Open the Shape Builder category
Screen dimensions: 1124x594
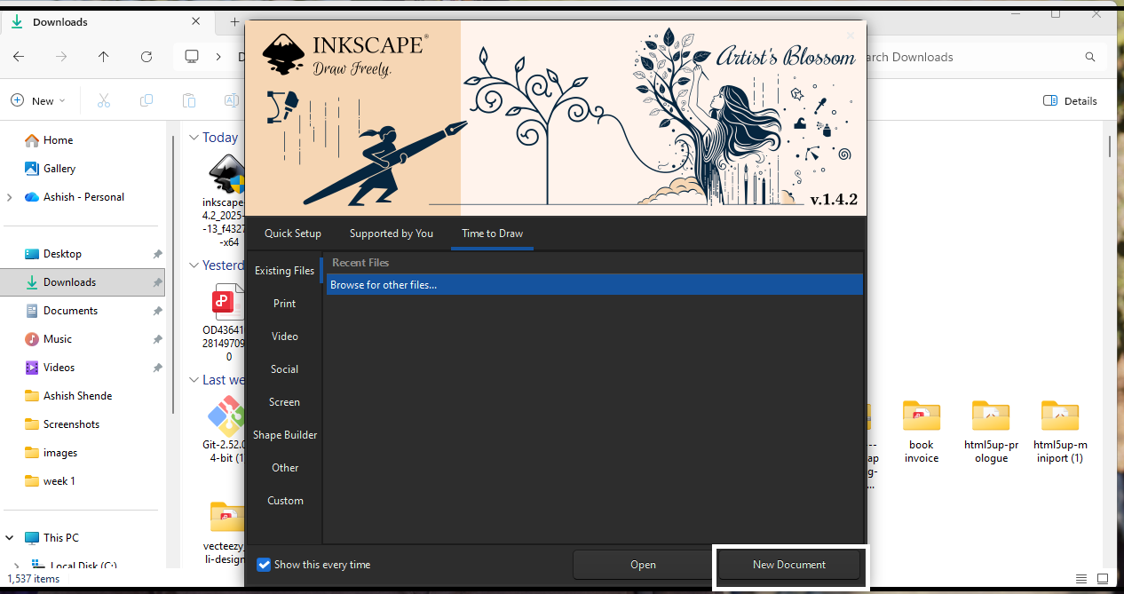coord(284,435)
